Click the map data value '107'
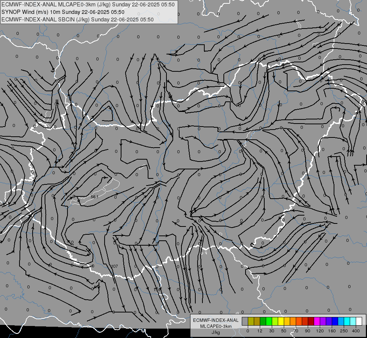The image size is (367, 338). 114,266
